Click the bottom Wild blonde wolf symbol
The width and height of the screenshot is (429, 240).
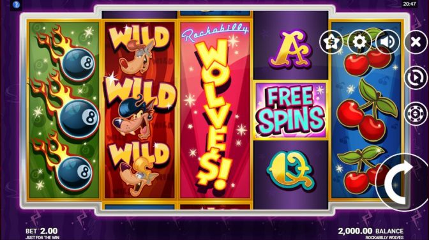(139, 169)
